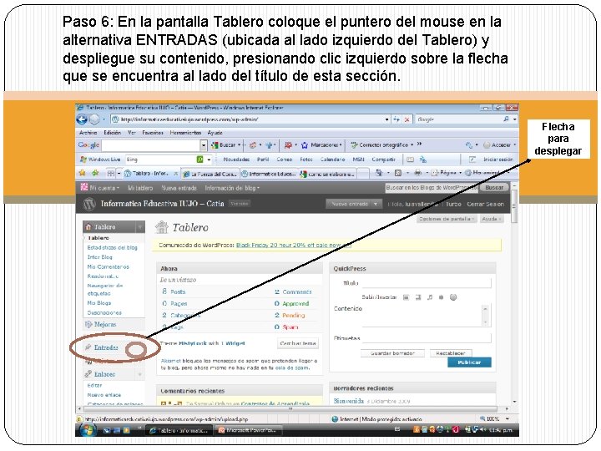Click the Refresh icon beside the address bar
Screen dimensions: 601x451
[x=396, y=119]
